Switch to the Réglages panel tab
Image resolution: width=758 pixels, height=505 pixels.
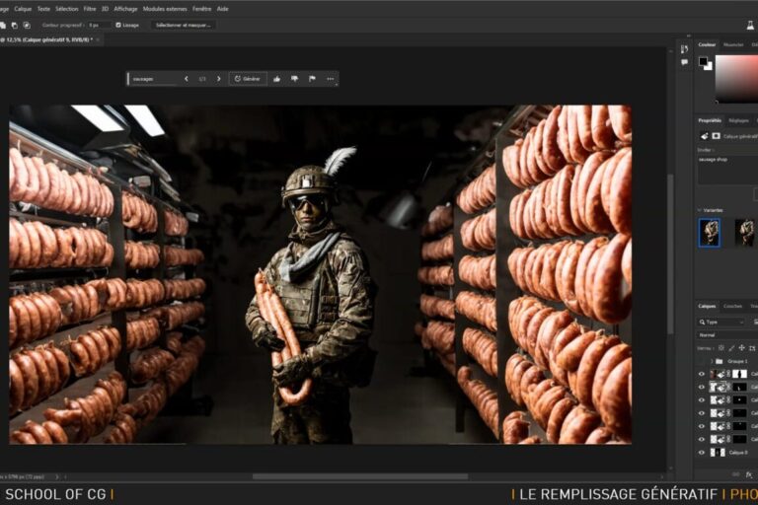[x=738, y=120]
